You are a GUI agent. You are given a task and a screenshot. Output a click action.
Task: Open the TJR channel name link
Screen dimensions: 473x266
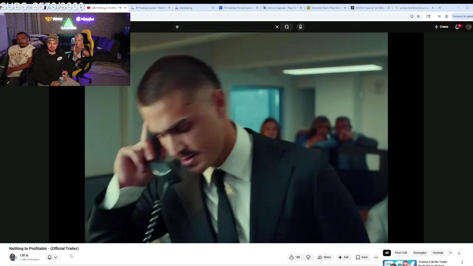22,255
